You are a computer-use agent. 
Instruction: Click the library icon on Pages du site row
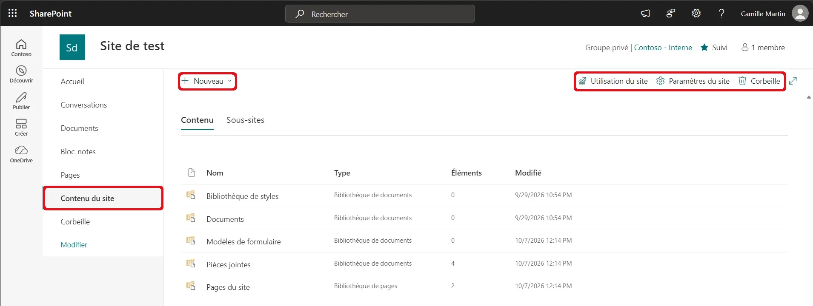[x=191, y=286]
